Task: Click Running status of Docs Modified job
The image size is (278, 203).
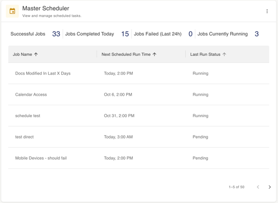Action: click(200, 74)
